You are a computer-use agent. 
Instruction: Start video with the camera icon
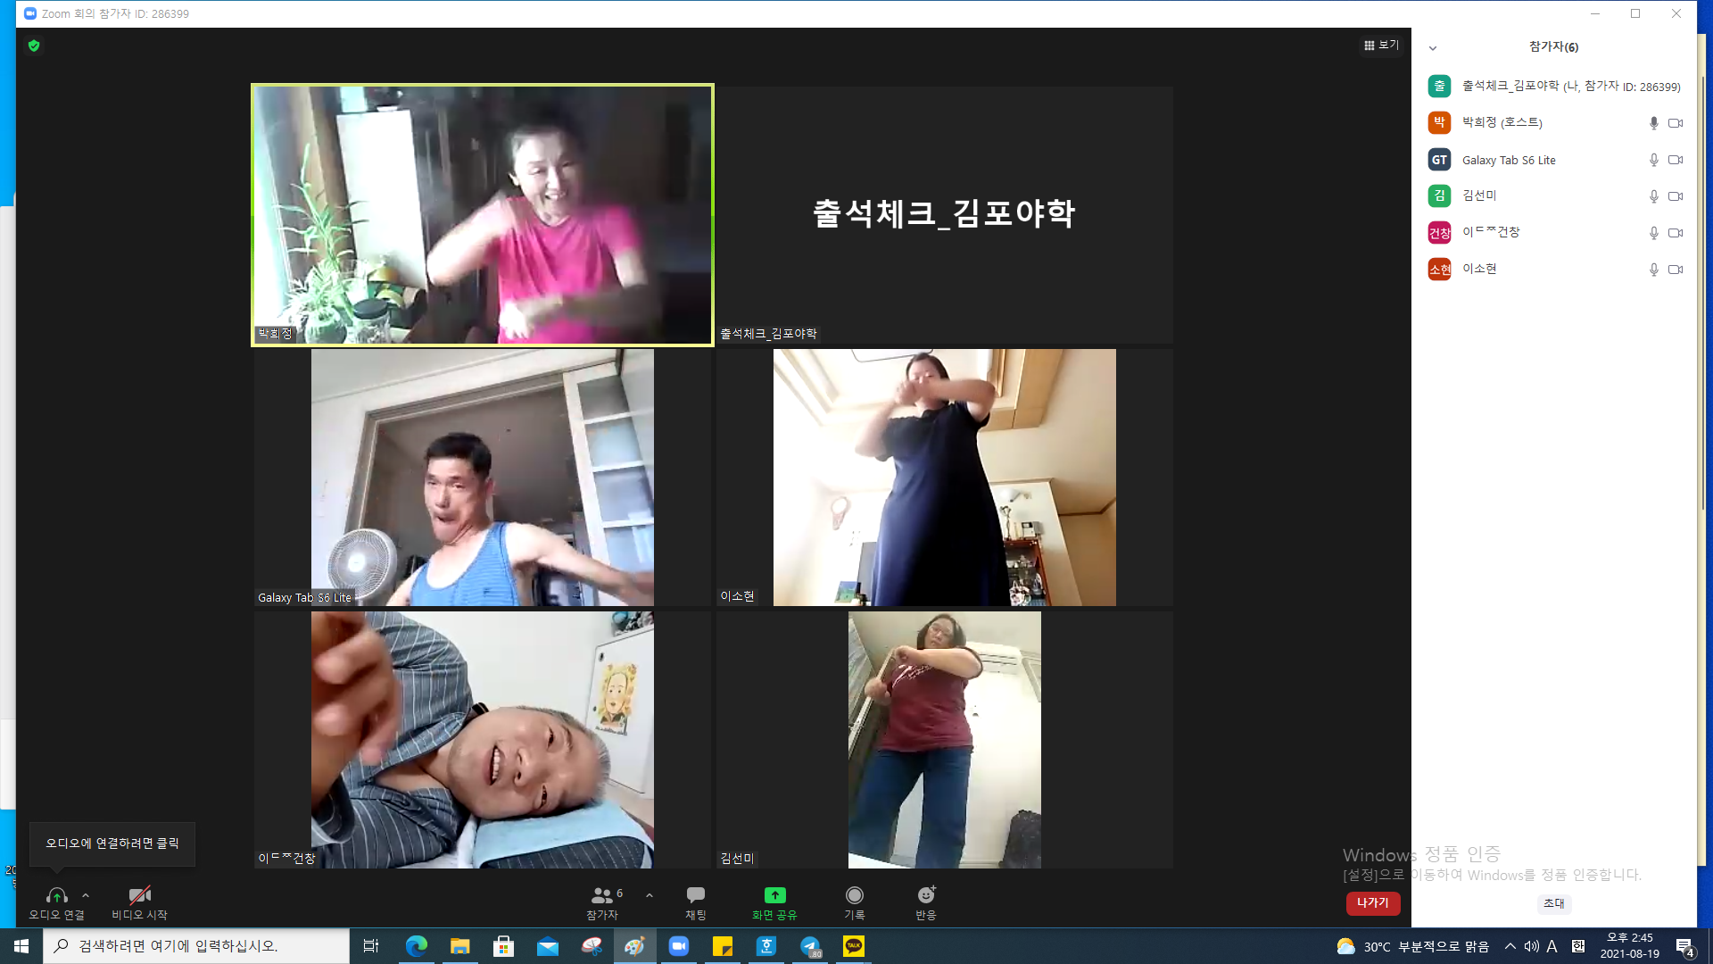[139, 895]
